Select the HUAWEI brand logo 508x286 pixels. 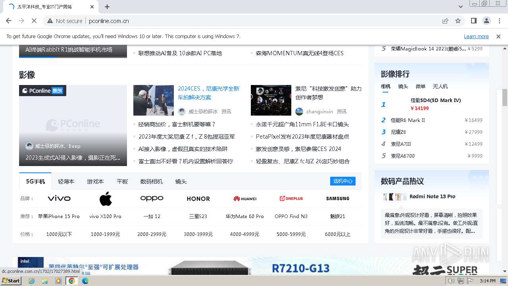click(245, 198)
